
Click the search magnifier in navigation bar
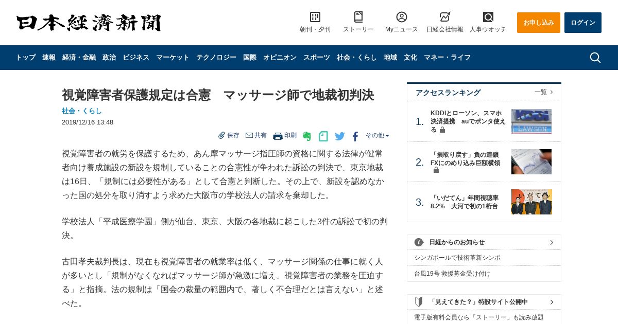[595, 58]
